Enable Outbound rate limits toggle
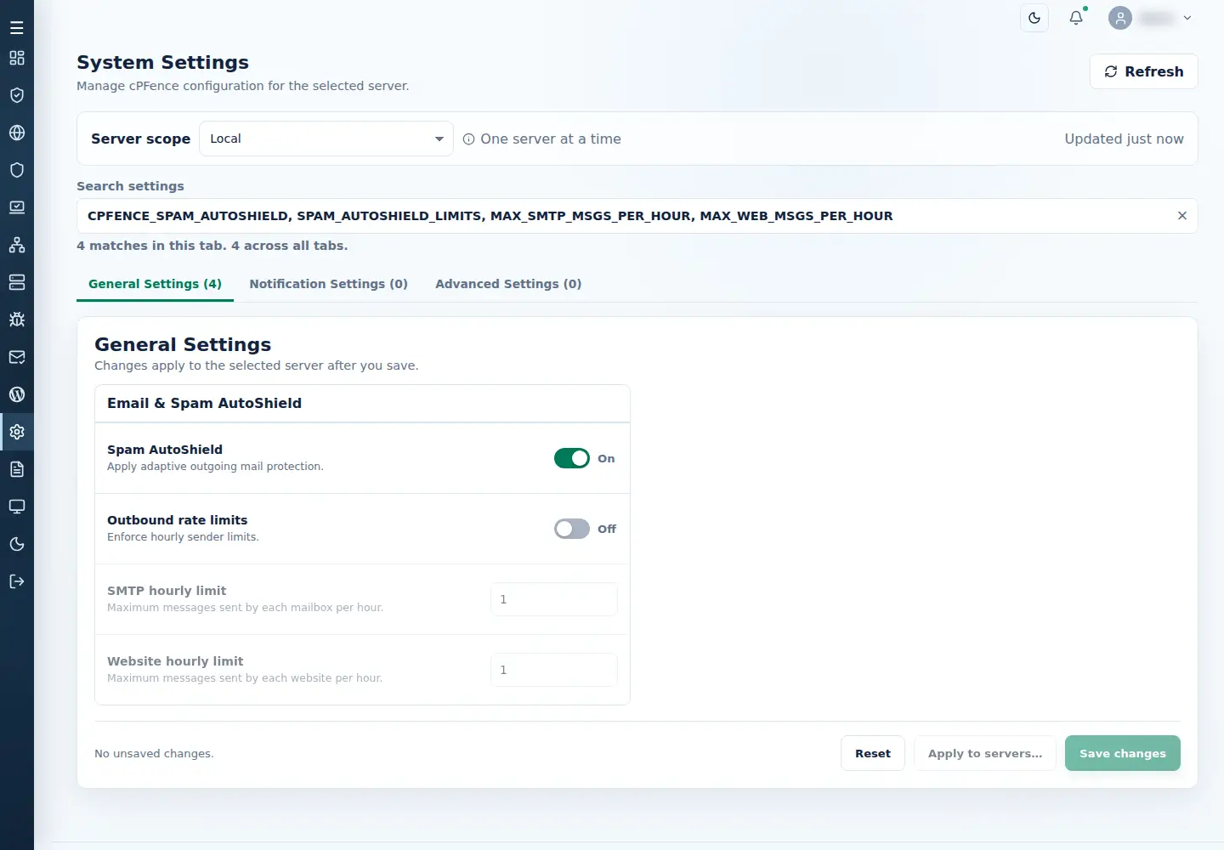The width and height of the screenshot is (1224, 850). tap(572, 529)
